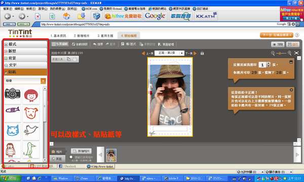Click the preview button with eye icon

(278, 44)
